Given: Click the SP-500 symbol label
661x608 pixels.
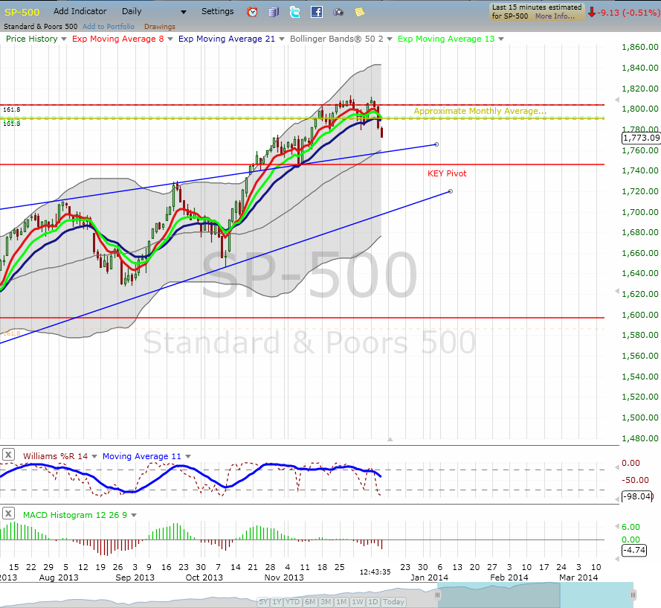Looking at the screenshot, I should 22,12.
